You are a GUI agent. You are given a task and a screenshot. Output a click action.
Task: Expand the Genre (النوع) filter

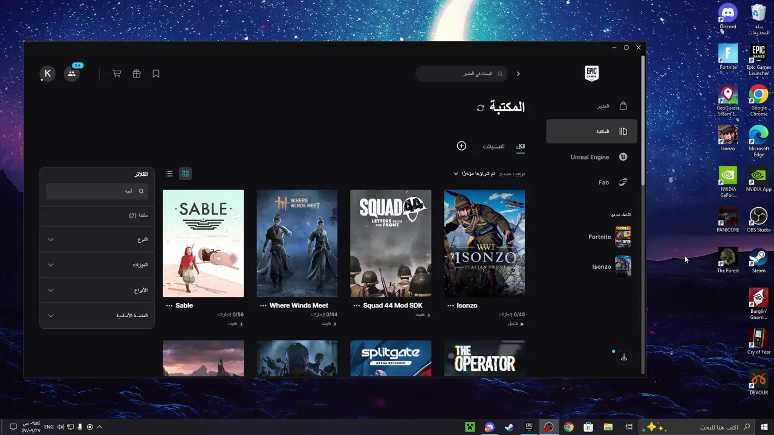pyautogui.click(x=97, y=240)
